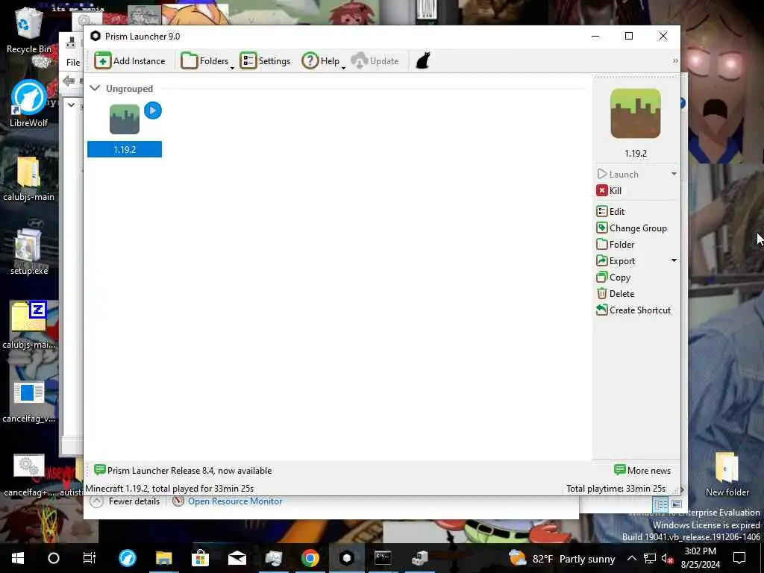This screenshot has height=573, width=764.
Task: Open command prompt from taskbar
Action: click(x=383, y=558)
